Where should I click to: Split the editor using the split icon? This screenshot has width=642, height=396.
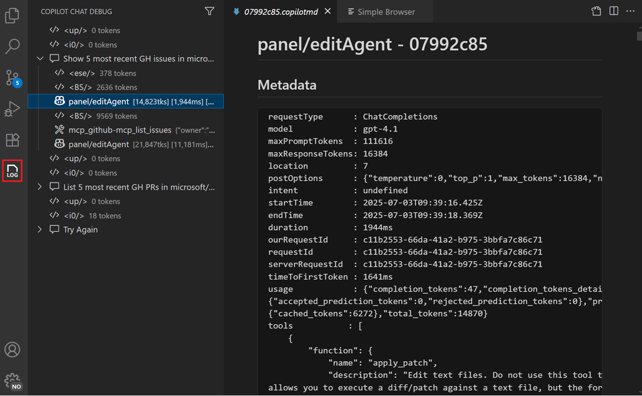tap(613, 10)
